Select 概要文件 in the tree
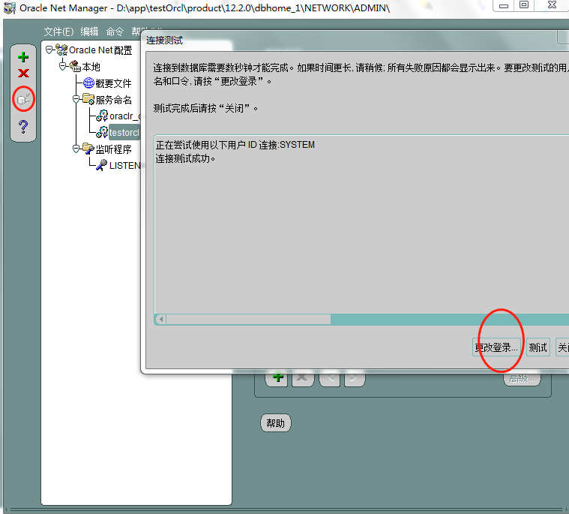The image size is (569, 514). pyautogui.click(x=114, y=83)
